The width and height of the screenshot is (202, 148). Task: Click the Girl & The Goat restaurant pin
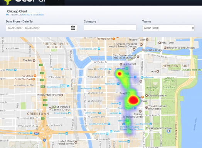coord(34,79)
